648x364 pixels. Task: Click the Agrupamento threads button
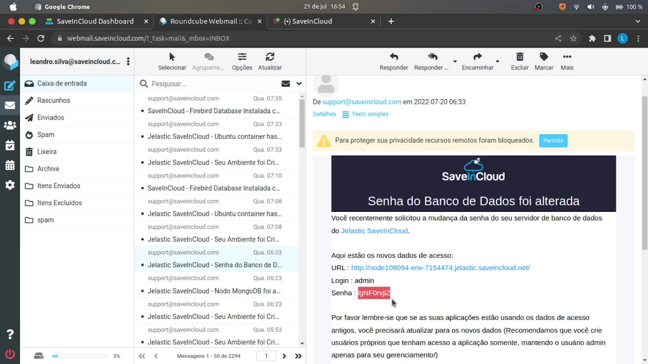(208, 62)
